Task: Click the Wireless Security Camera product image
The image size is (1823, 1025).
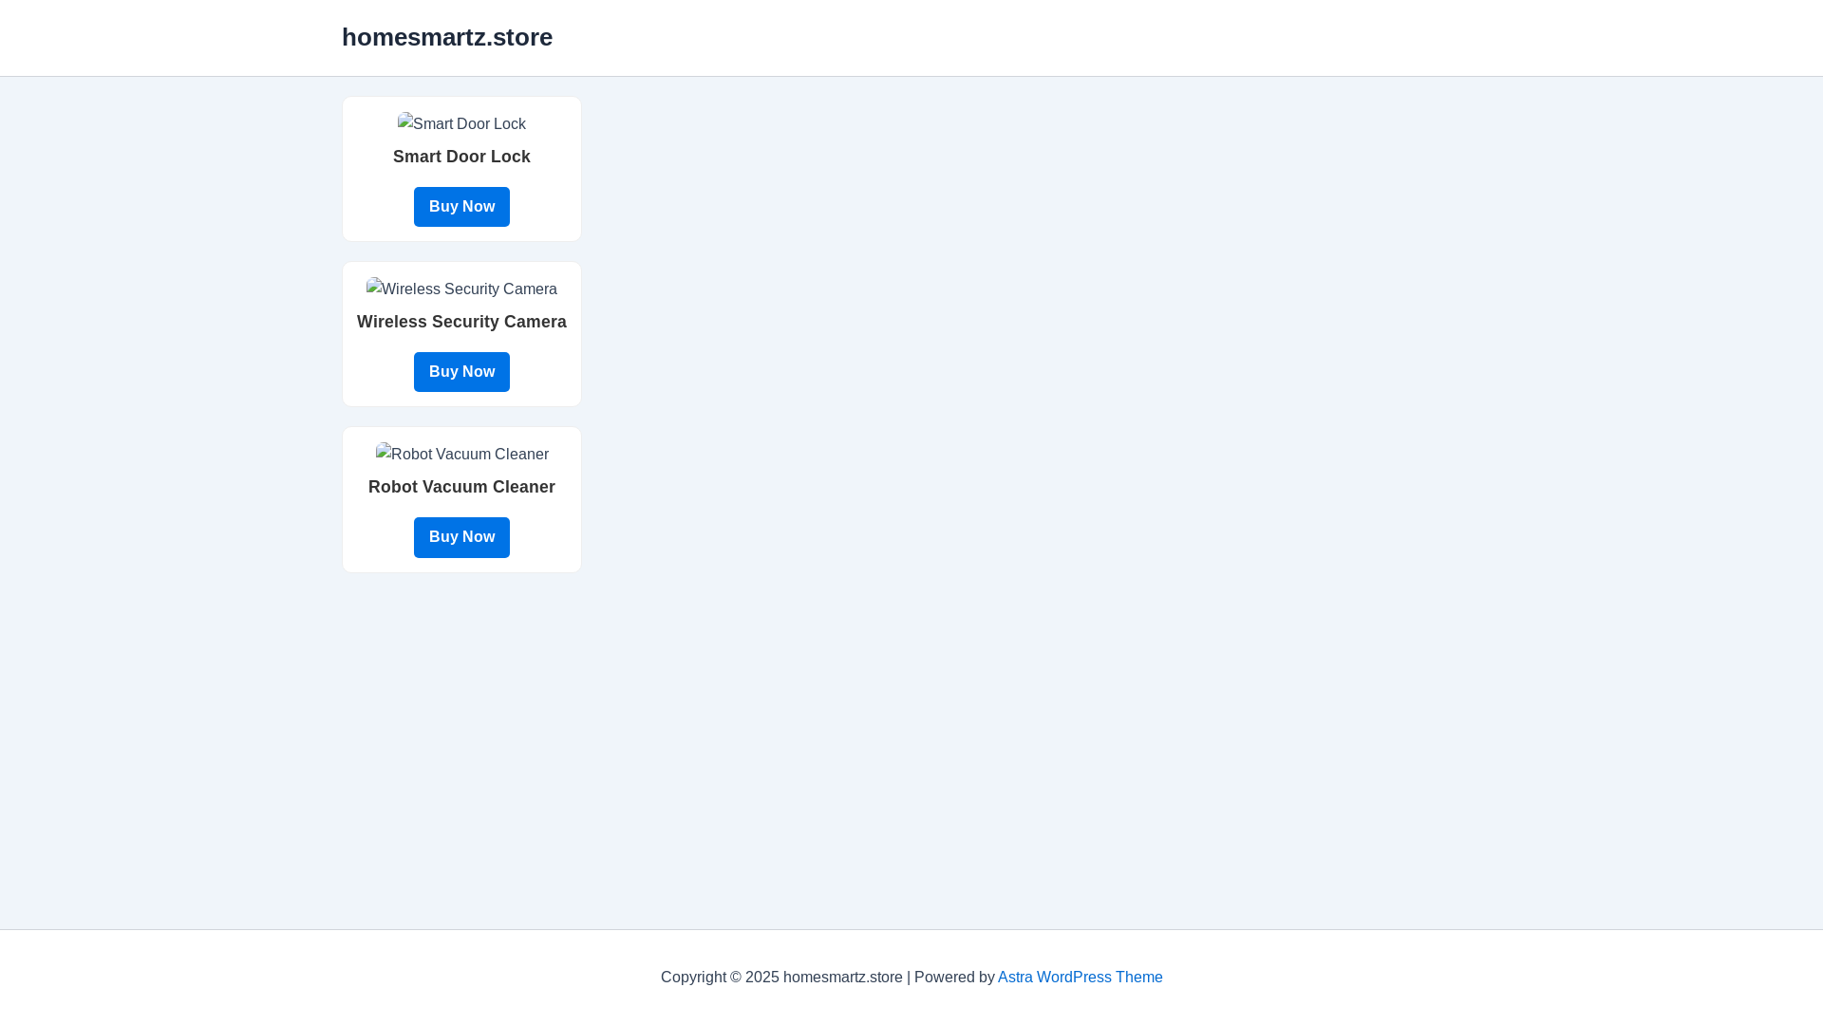Action: [x=461, y=289]
